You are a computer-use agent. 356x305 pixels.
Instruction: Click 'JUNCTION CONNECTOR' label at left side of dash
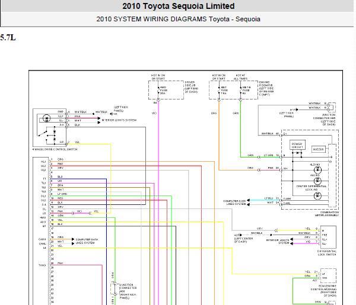[x=324, y=120]
